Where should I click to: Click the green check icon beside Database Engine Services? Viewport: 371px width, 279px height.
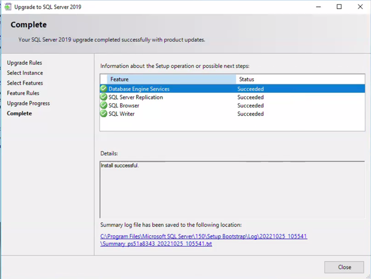104,89
